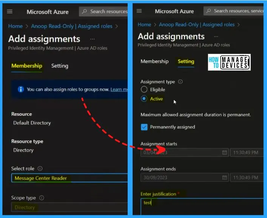Viewport: 267px width, 218px height.
Task: Click the Assignment ends time field
Action: pos(247,178)
